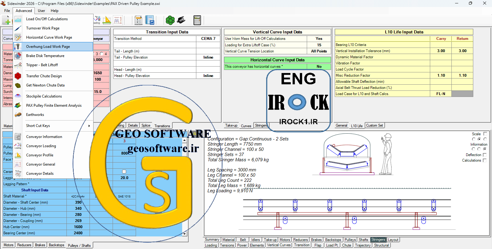Click the scroll down arrow of pulley table
Screen dimensions: 492x249
pyautogui.click(x=184, y=234)
